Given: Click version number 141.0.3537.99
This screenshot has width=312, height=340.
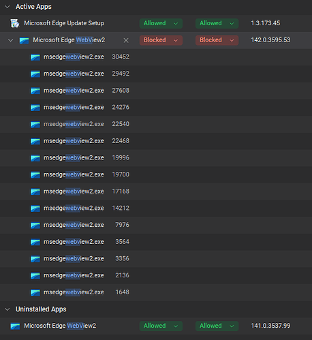Looking at the screenshot, I should (270, 326).
